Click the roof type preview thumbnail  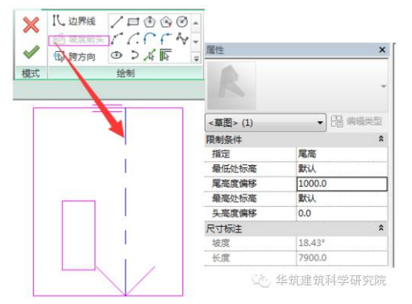pyautogui.click(x=232, y=85)
